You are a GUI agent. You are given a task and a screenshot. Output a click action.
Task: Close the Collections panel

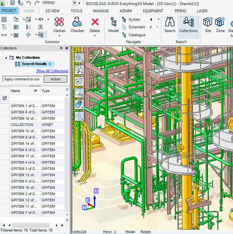pyautogui.click(x=67, y=48)
